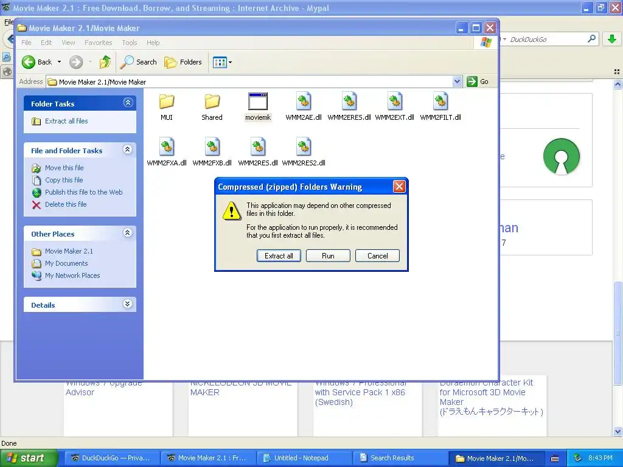Select the WMM2FILT.dll file icon
The width and height of the screenshot is (623, 467).
tap(440, 102)
